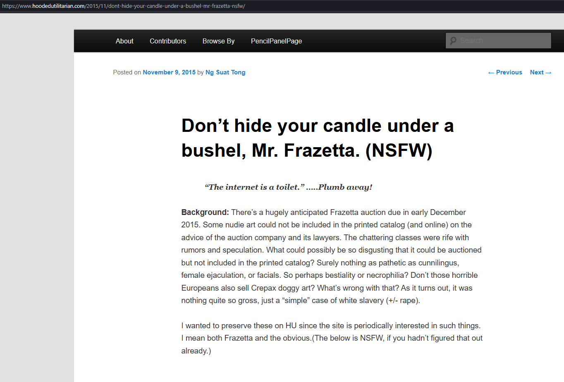Screen dimensions: 564x382
Task: Go to the Previous post
Action: (505, 72)
